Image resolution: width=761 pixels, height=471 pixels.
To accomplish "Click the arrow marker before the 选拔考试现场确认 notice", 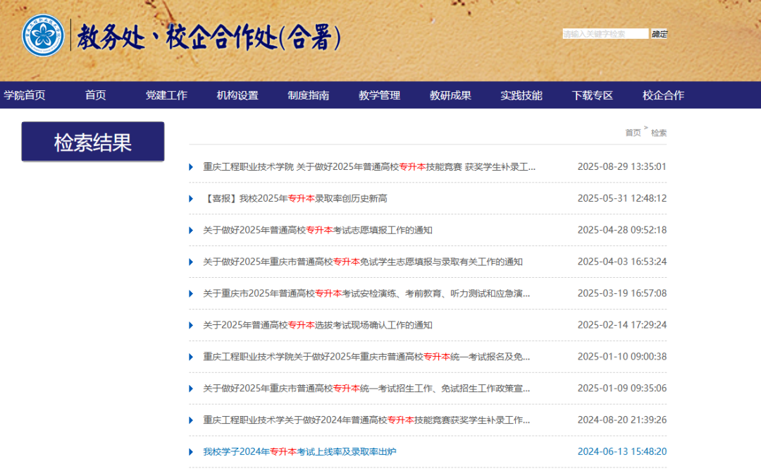I will coord(190,325).
